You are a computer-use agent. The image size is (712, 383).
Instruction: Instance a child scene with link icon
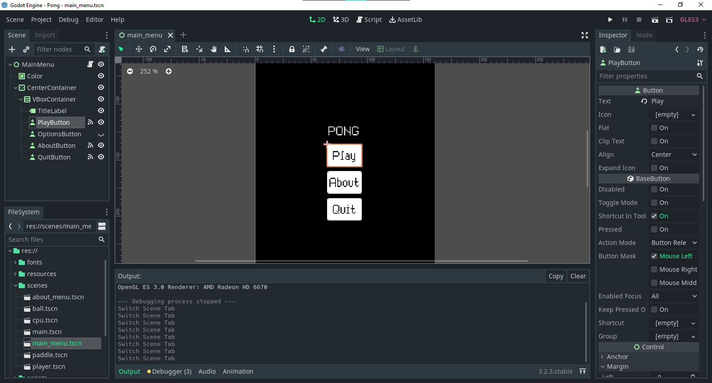26,49
